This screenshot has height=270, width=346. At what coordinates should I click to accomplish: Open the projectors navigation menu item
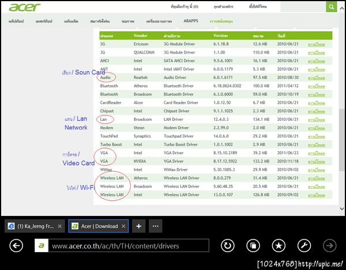point(159,21)
